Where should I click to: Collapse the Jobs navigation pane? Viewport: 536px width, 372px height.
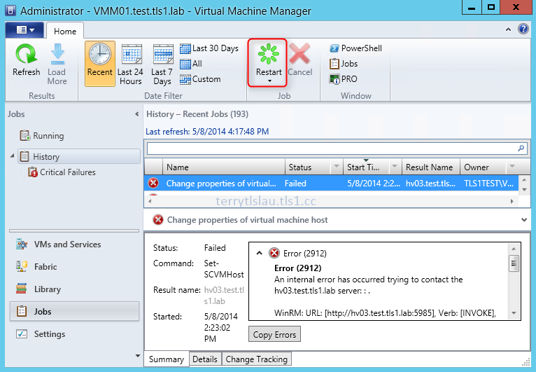coord(136,114)
